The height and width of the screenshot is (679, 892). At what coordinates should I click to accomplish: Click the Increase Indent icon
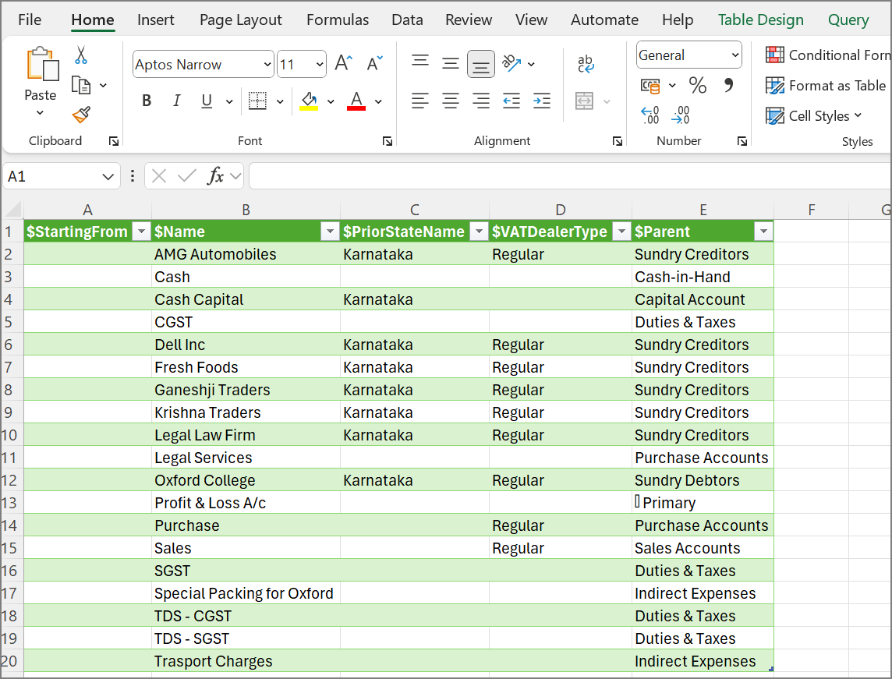tap(542, 101)
